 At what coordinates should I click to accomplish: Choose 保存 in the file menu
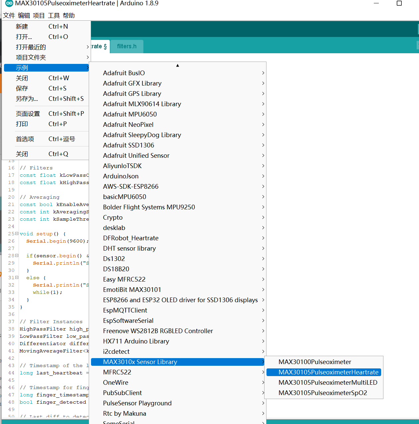tap(47, 88)
